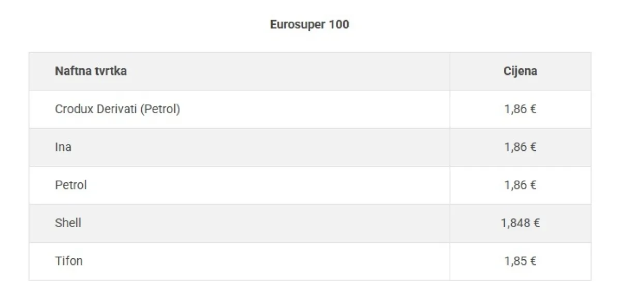Click the word tvrtka in header

click(110, 71)
